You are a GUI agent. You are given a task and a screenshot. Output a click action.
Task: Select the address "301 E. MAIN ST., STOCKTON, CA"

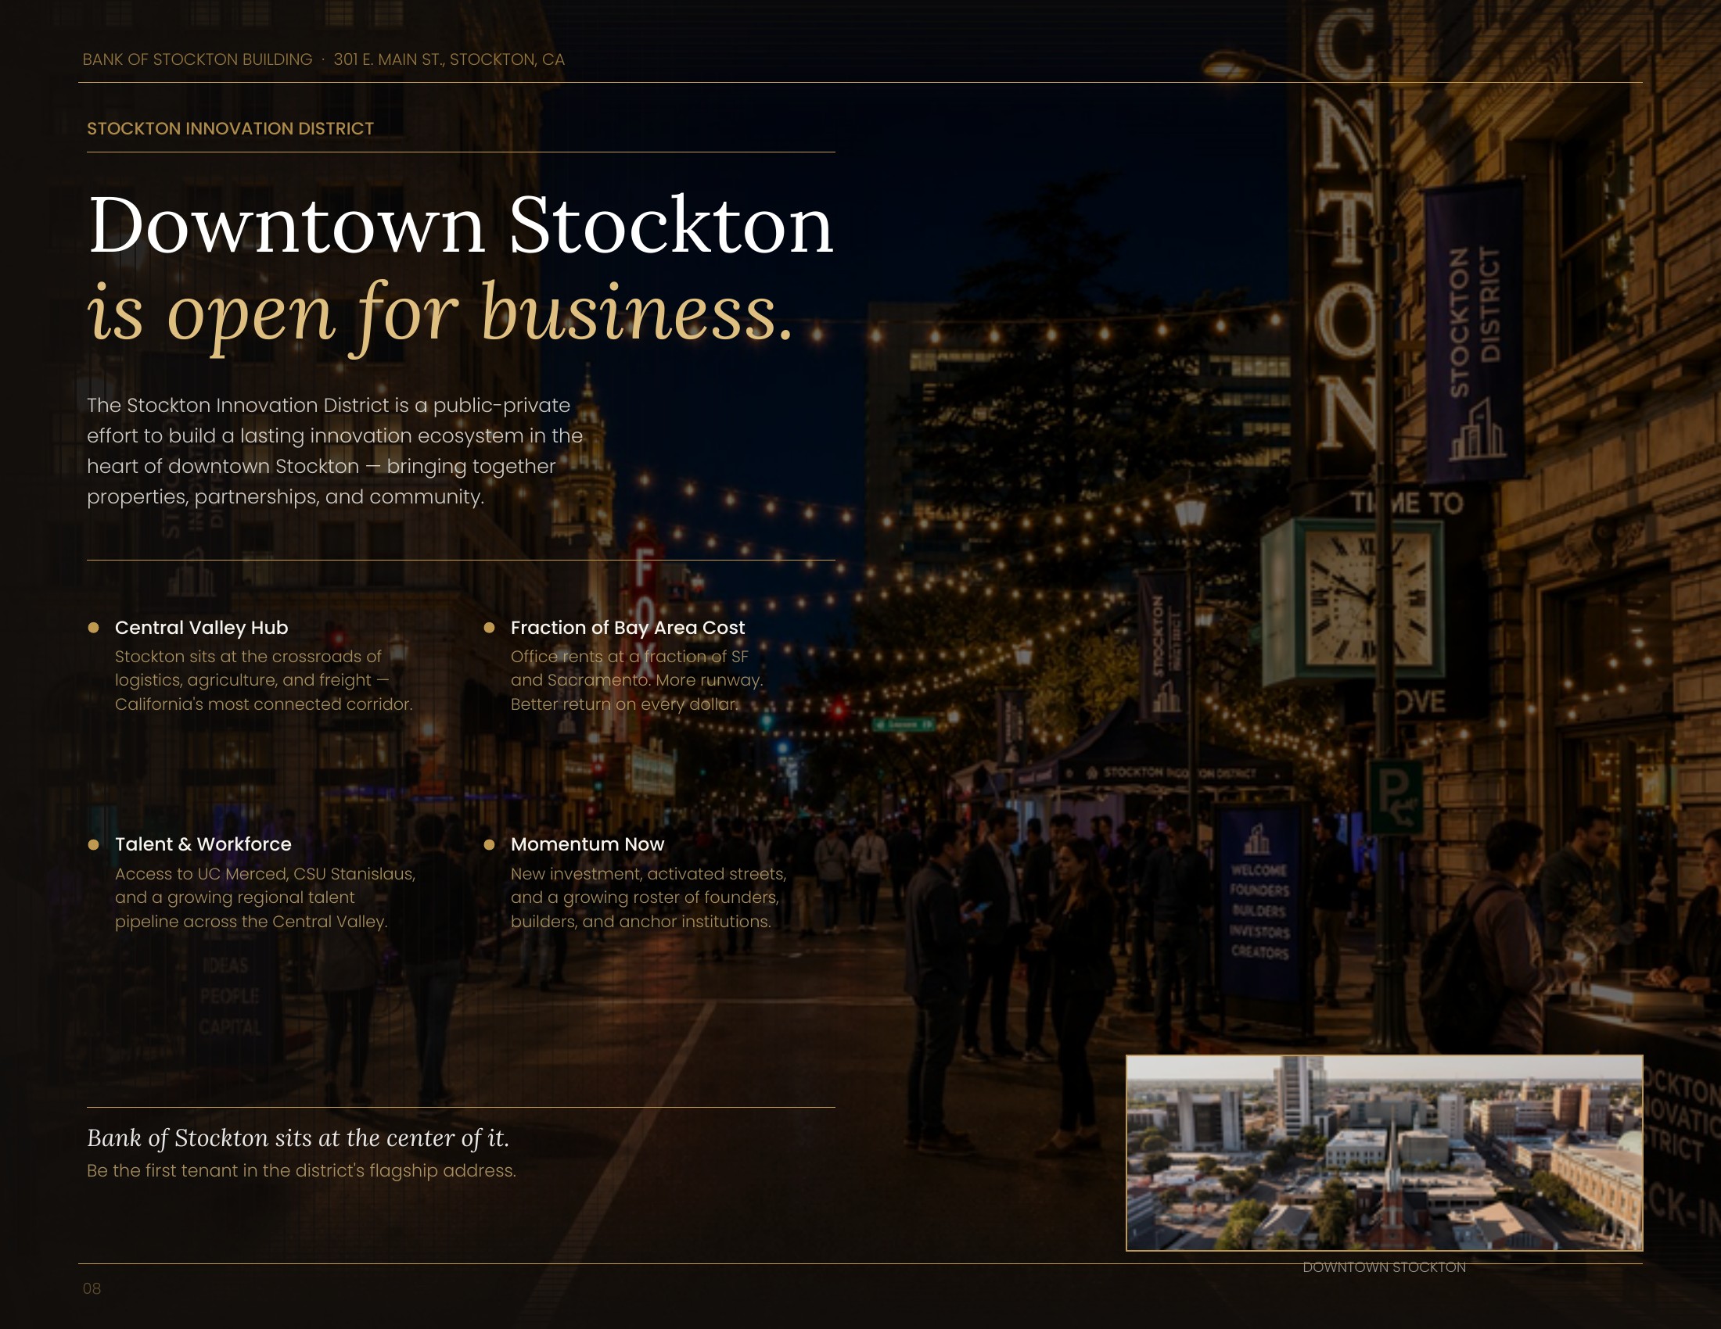pos(449,60)
